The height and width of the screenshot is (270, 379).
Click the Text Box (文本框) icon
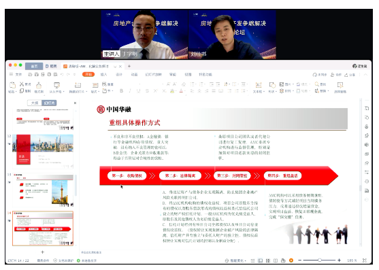259,85
